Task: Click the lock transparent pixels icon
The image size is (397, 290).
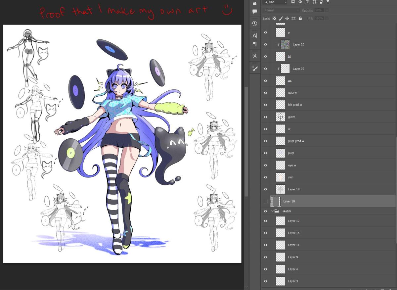Action: (274, 19)
